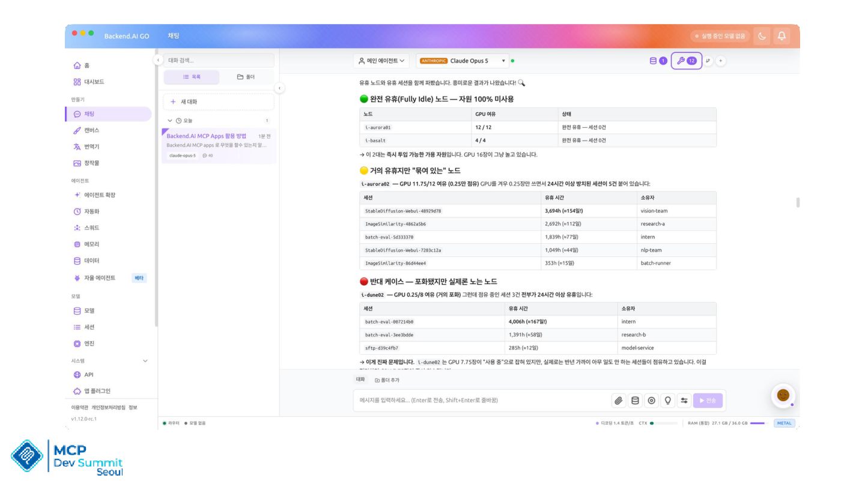865x487 pixels.
Task: Open the 캔버스 page
Action: tap(108, 130)
